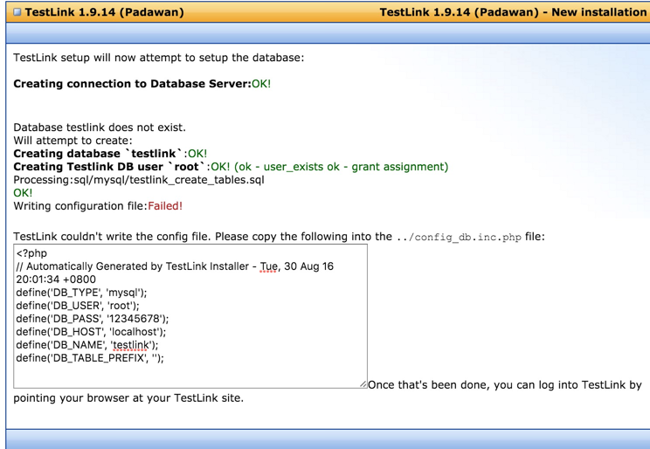Screen dimensions: 650x449
Task: Click the red "Failed!" status text
Action: [x=164, y=206]
